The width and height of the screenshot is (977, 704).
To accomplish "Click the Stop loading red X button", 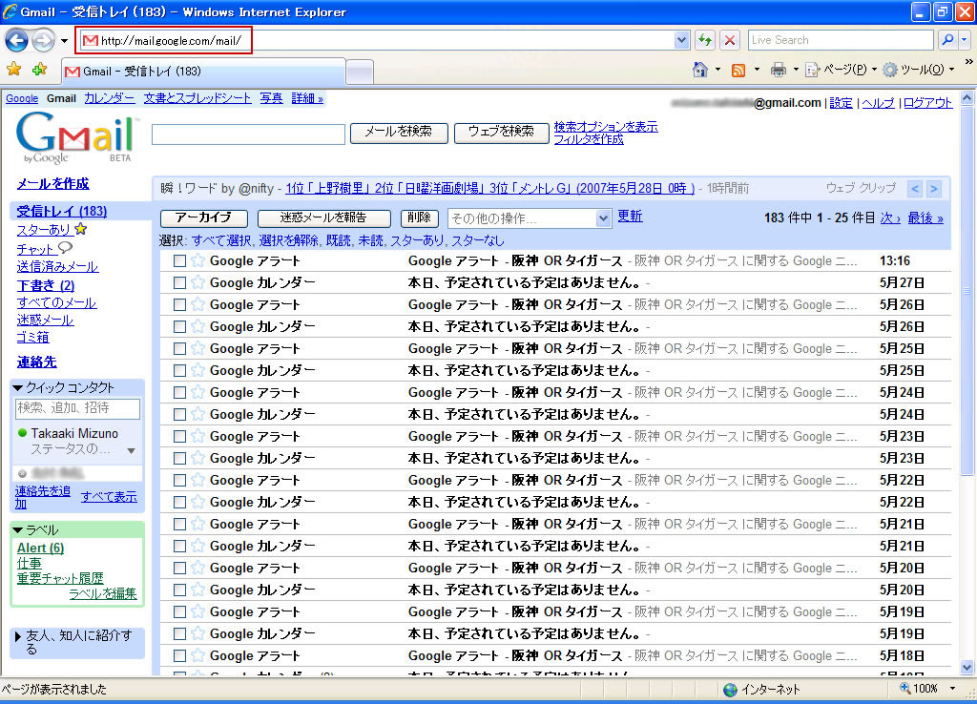I will (x=730, y=40).
